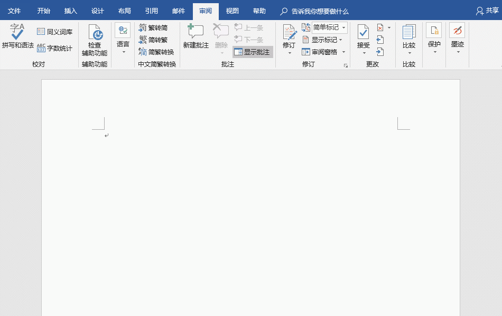502x316 pixels.
Task: Expand 显示标记 options
Action: (322, 40)
